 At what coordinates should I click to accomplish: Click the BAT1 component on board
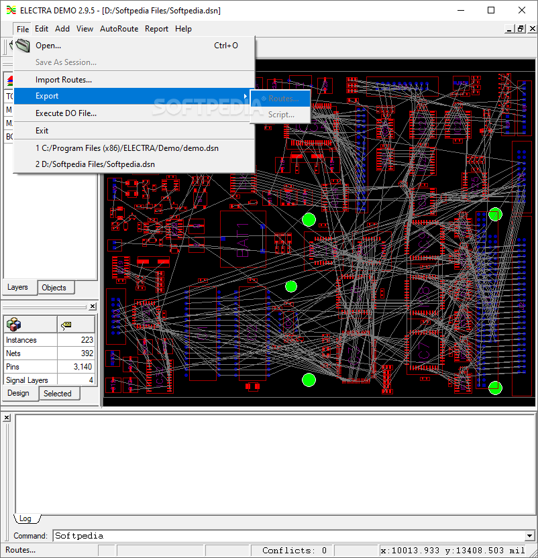coord(244,239)
